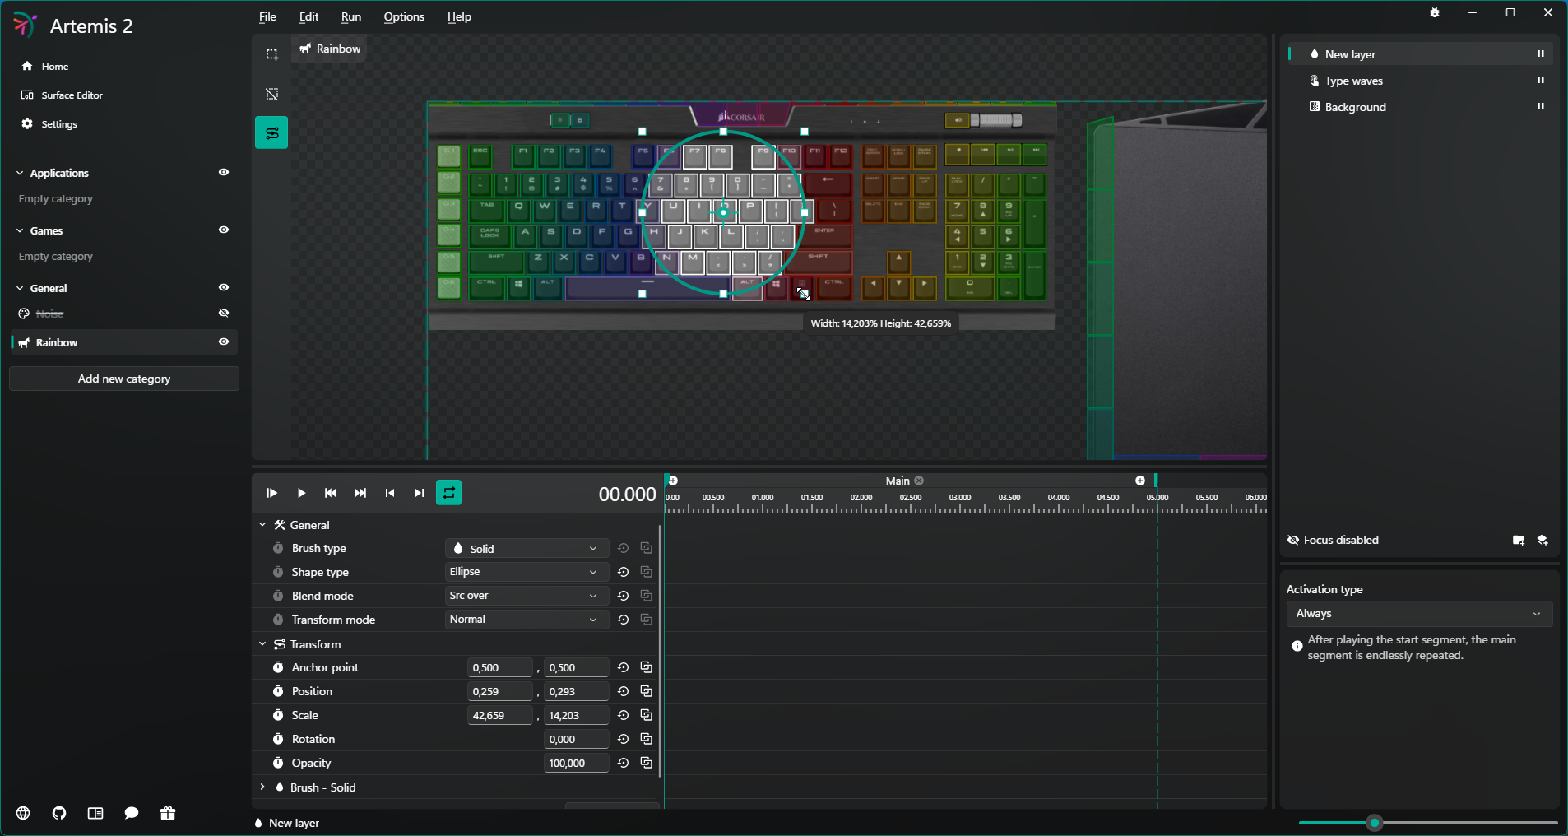Go to the end of the timeline

(x=360, y=493)
